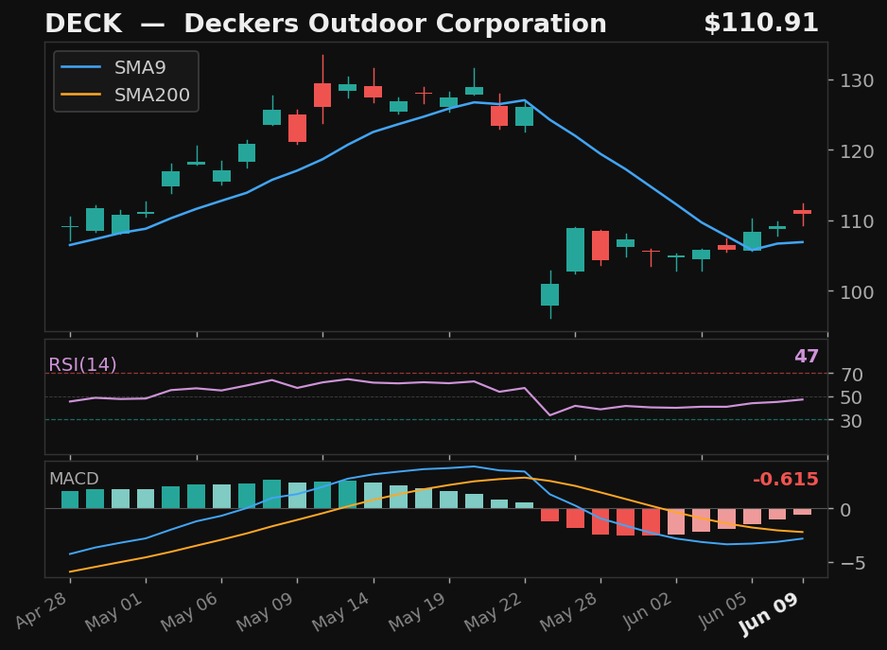Screen dimensions: 887x650
Task: Click the blue SMA9 legend line swatch
Action: [81, 67]
